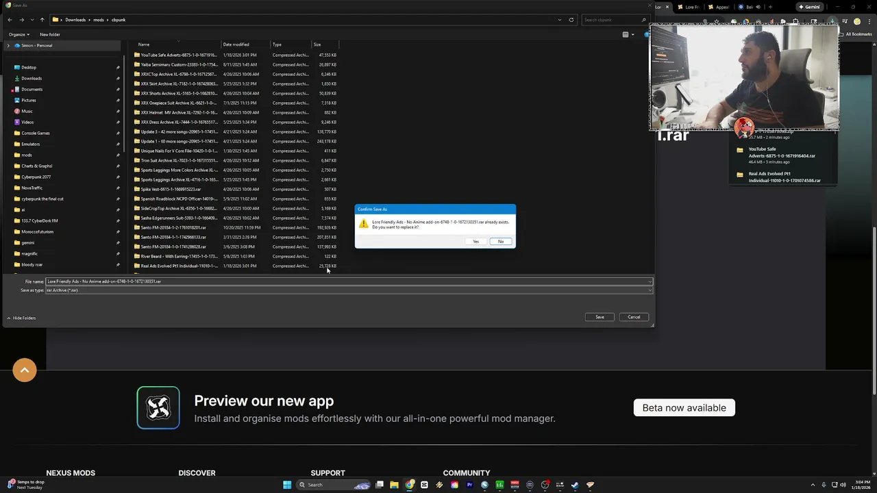
Task: Open Emulators folder in sidebar
Action: tap(30, 144)
